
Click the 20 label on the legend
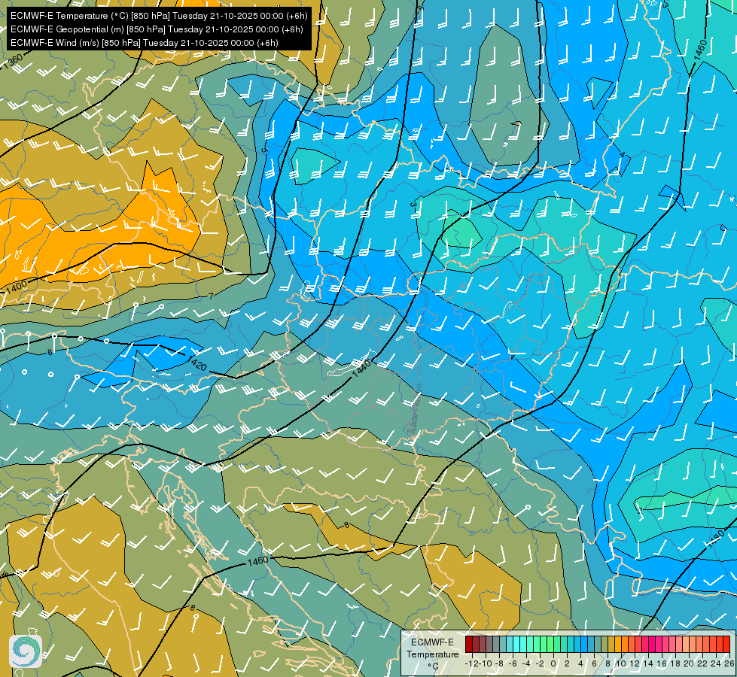click(x=689, y=663)
